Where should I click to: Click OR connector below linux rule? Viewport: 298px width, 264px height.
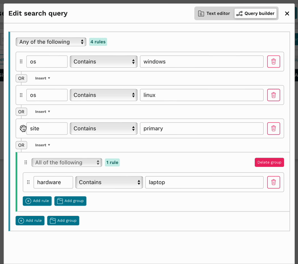click(21, 111)
